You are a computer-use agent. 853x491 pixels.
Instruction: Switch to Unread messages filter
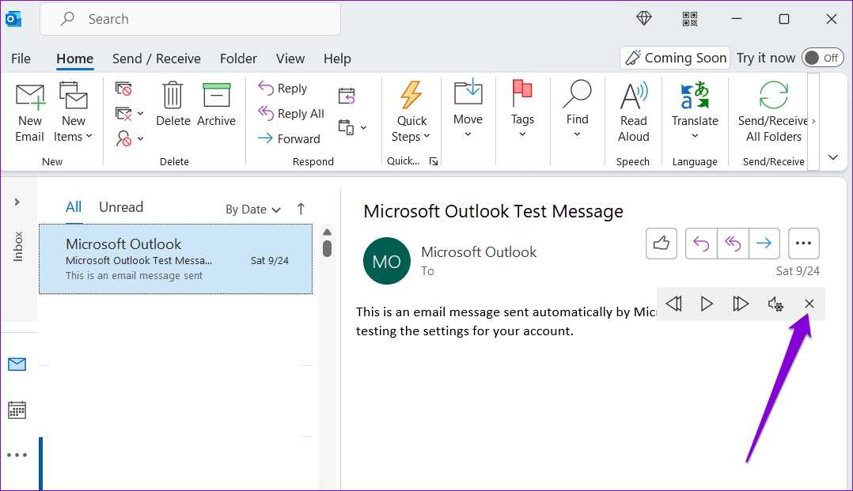click(121, 207)
